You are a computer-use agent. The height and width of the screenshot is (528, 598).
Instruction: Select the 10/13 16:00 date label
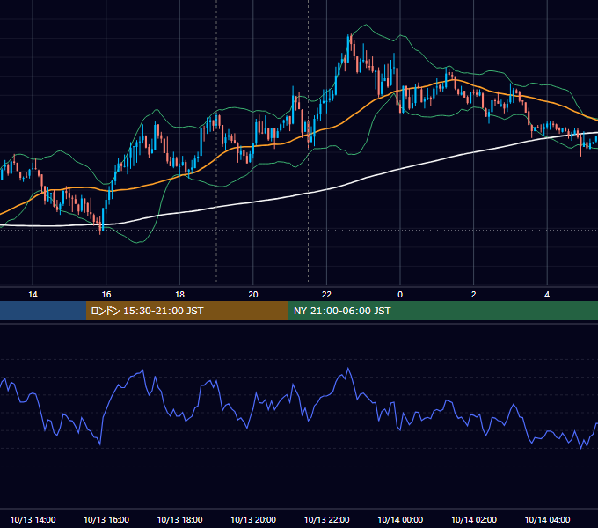tap(106, 519)
